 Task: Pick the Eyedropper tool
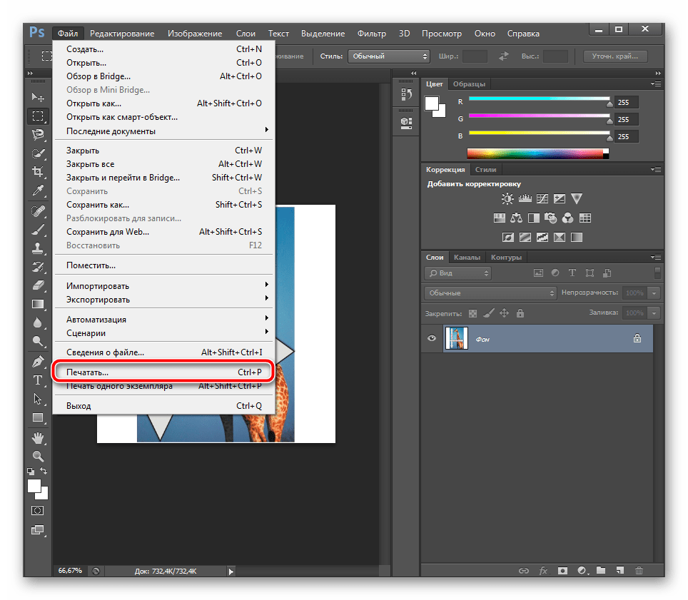click(x=38, y=190)
